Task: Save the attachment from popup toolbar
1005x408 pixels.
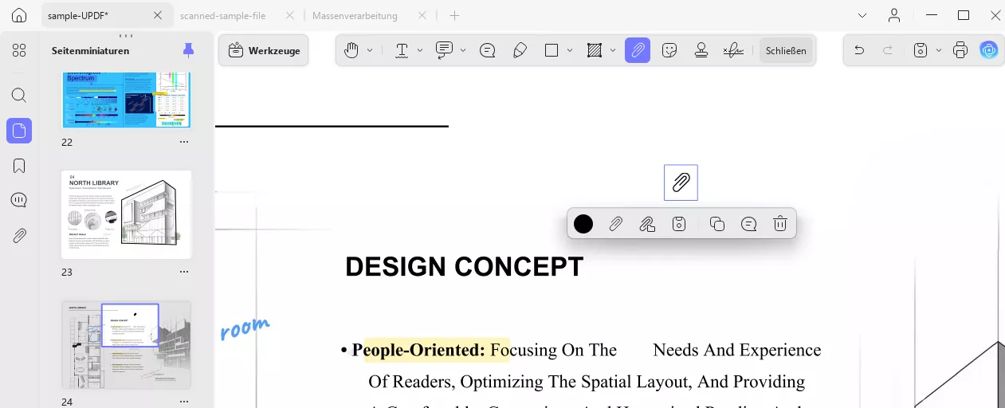Action: pyautogui.click(x=679, y=224)
